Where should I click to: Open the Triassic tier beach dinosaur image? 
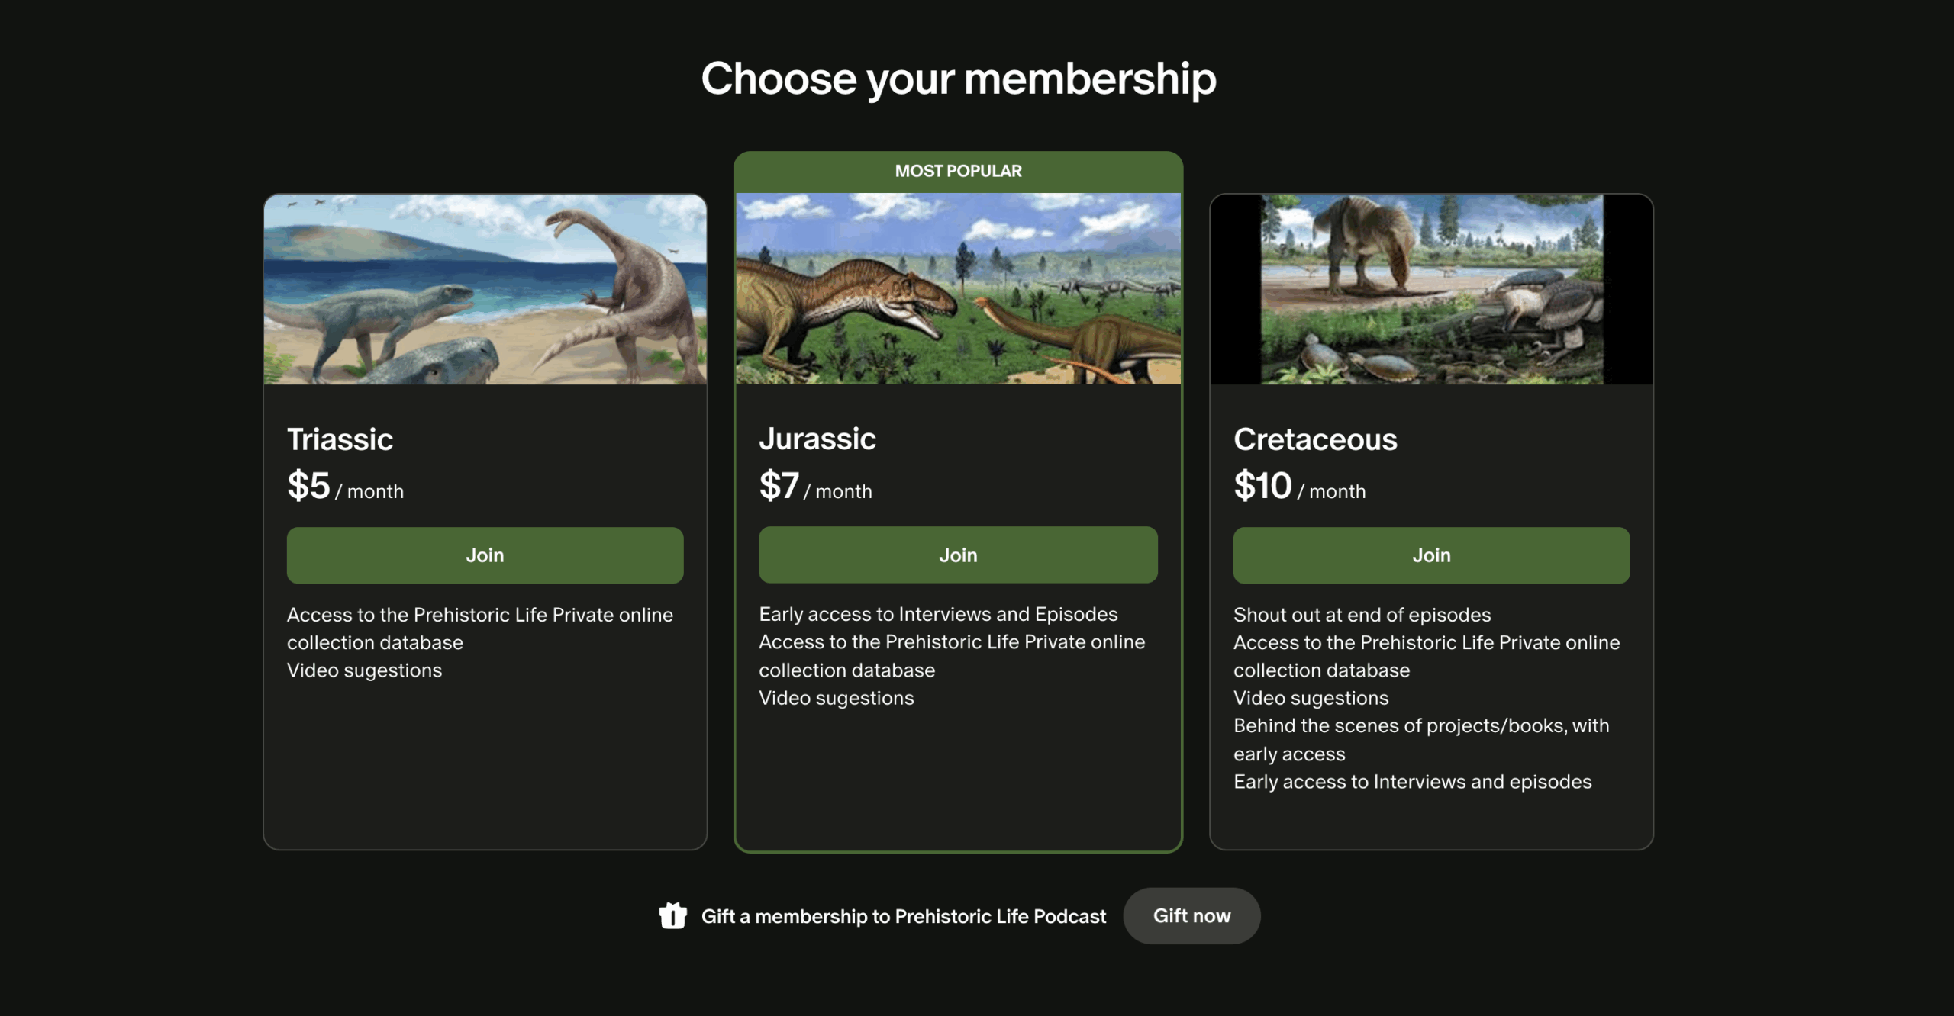pyautogui.click(x=485, y=289)
